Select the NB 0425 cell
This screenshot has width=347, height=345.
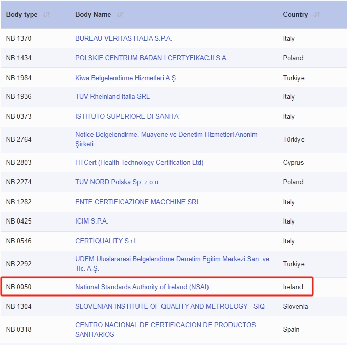tap(18, 221)
